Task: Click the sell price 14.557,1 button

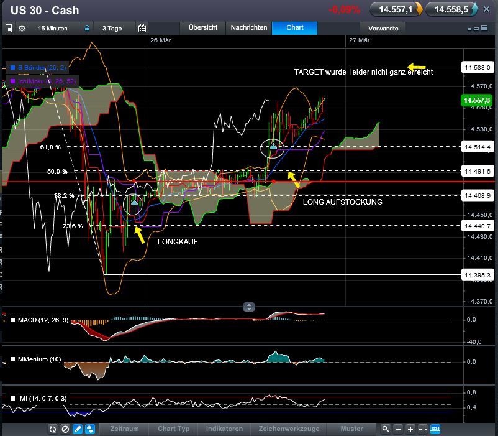Action: (396, 9)
